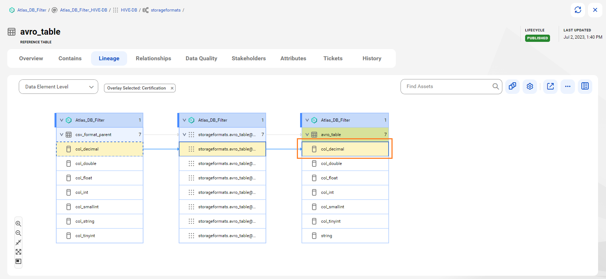The width and height of the screenshot is (606, 279).
Task: Select col_smallint in csv_format_parent
Action: [100, 207]
